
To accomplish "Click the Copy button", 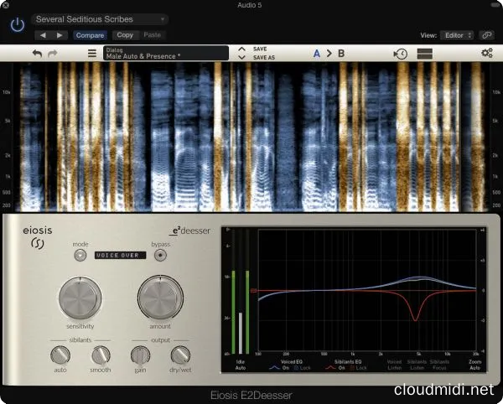I will coord(125,35).
